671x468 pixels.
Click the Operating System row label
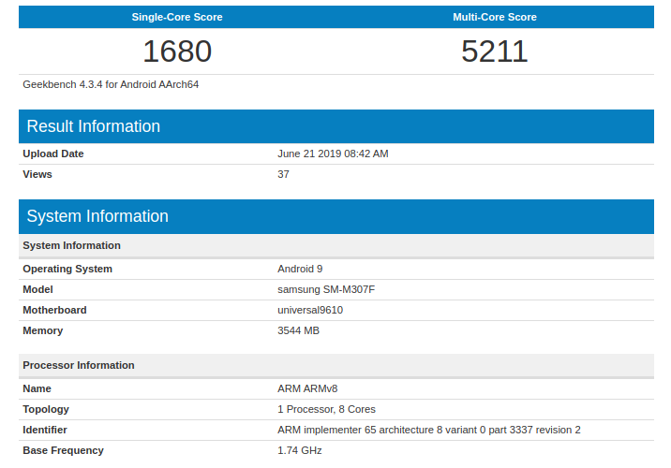click(x=67, y=269)
